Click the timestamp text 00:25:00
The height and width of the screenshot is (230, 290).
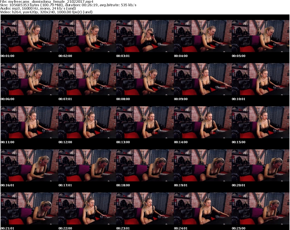[238, 228]
